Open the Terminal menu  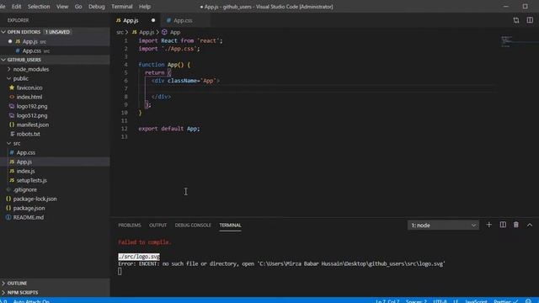121,7
